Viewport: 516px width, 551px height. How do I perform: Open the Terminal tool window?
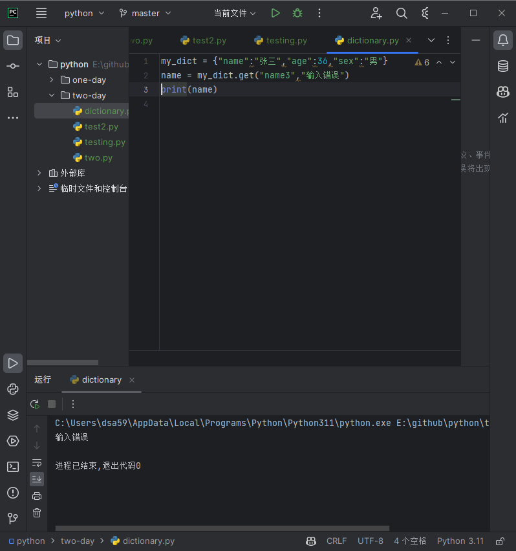click(x=13, y=467)
